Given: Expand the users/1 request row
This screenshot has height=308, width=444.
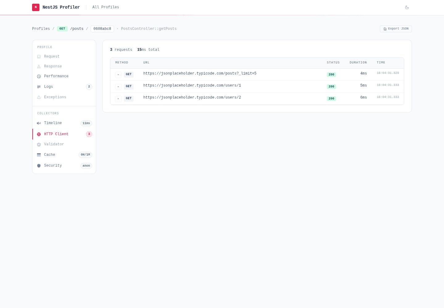Looking at the screenshot, I should point(118,87).
